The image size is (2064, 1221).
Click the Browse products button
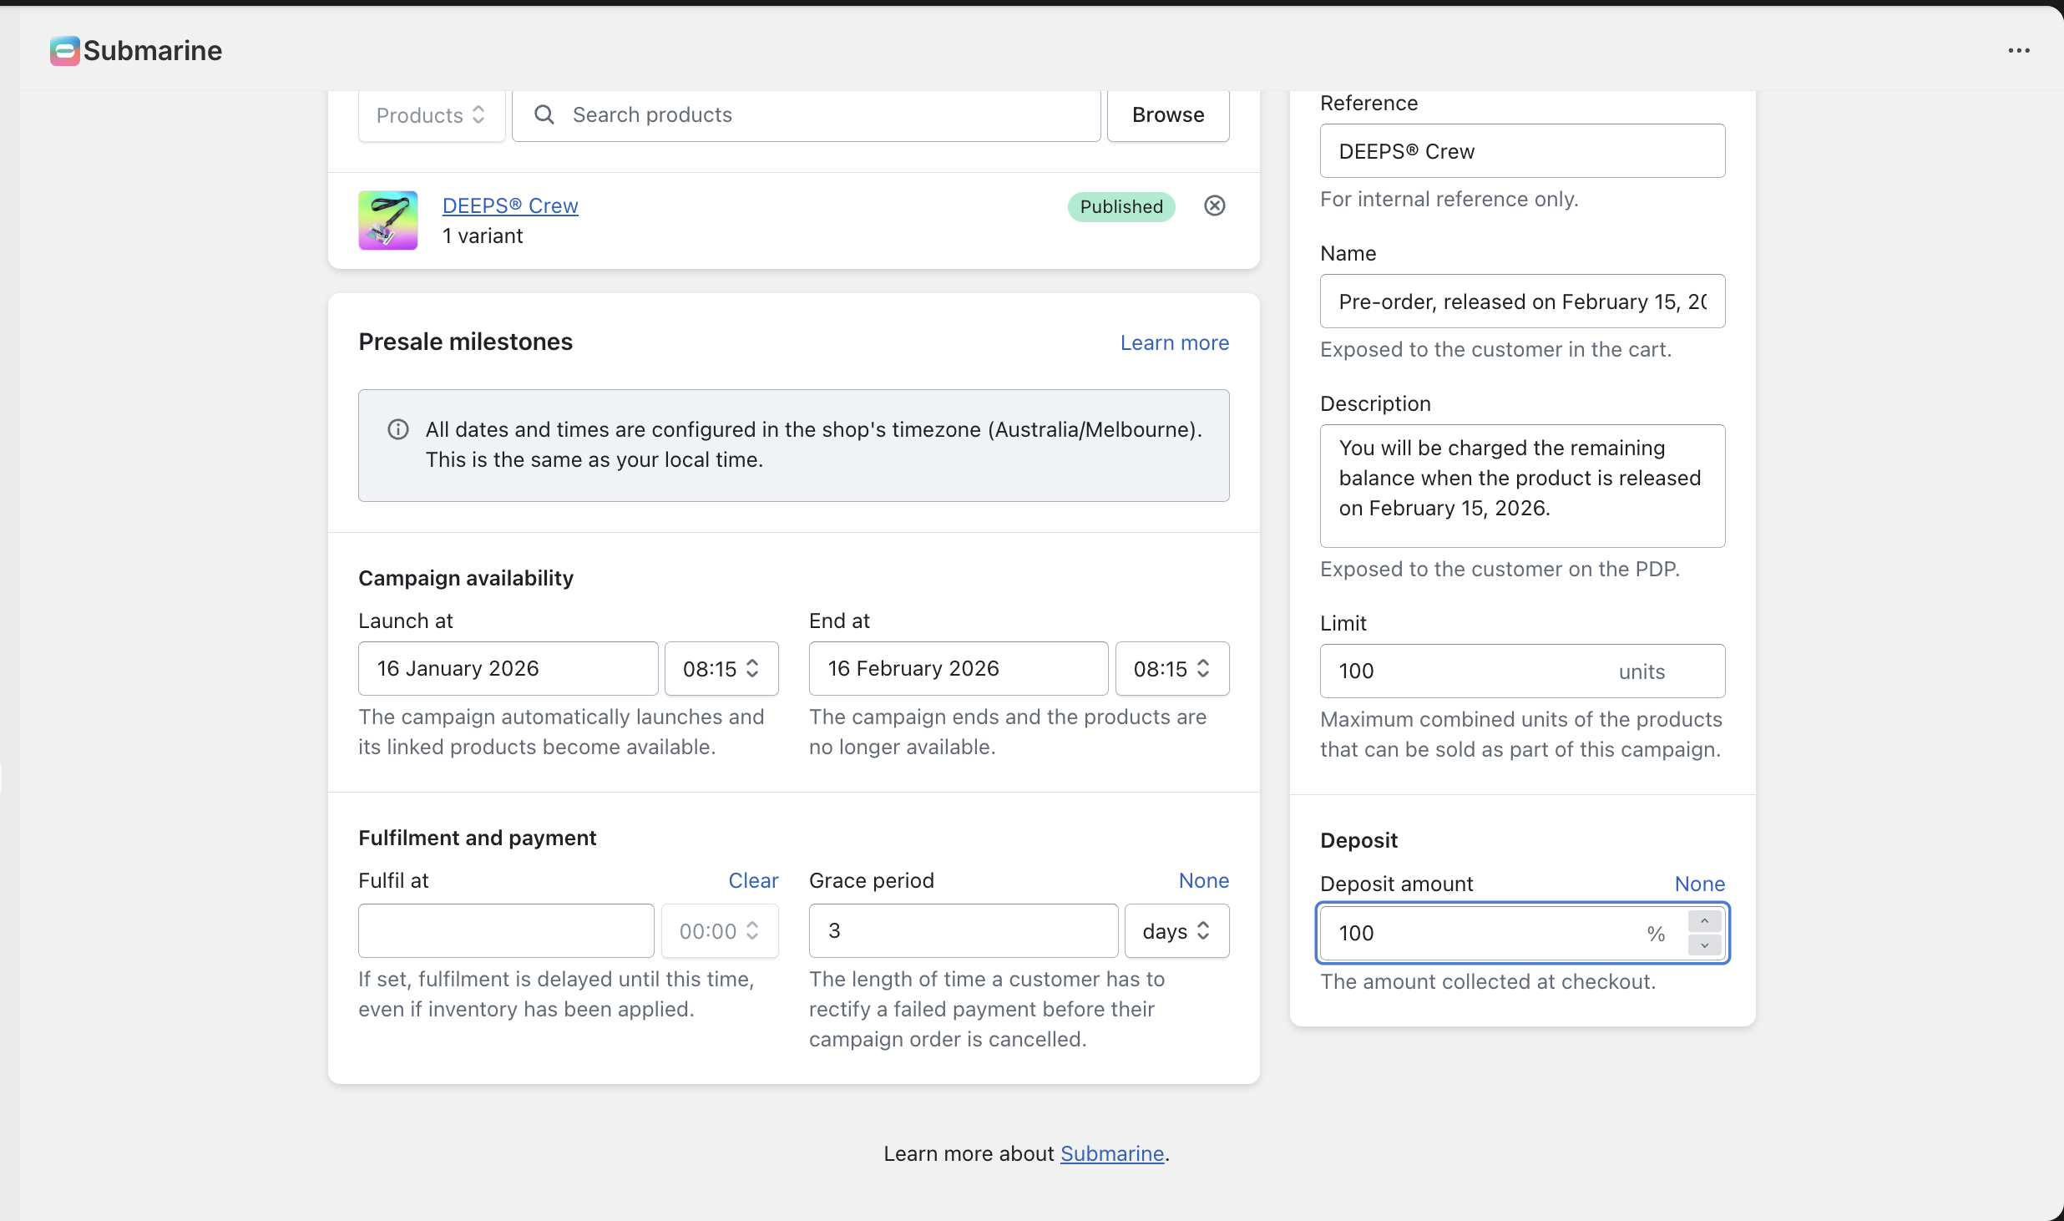pos(1167,115)
